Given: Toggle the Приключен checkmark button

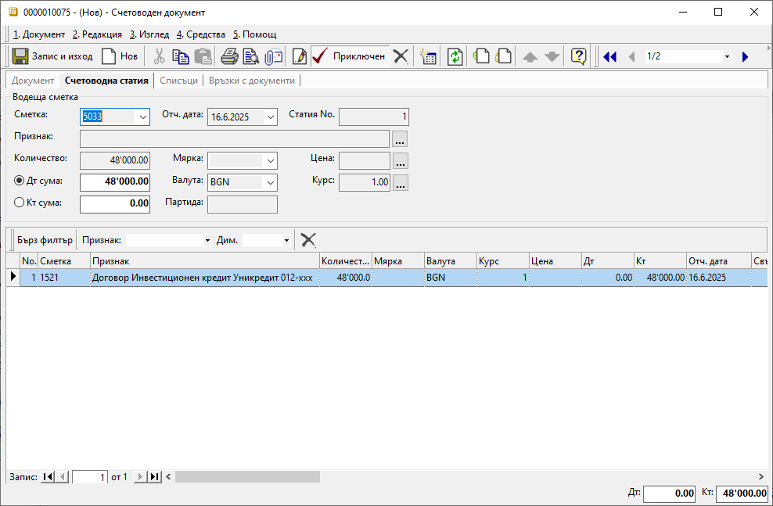Looking at the screenshot, I should point(349,56).
